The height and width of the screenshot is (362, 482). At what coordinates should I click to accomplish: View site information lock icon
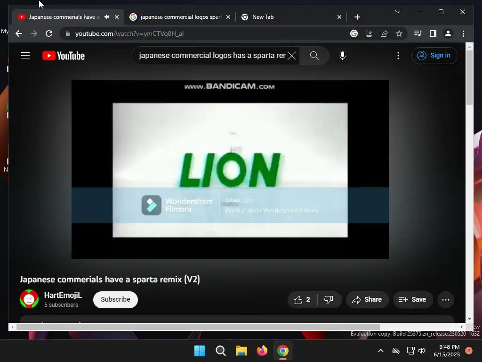[x=68, y=33]
